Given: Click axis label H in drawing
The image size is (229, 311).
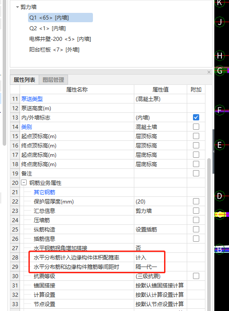Looking at the screenshot, I should 220,56.
